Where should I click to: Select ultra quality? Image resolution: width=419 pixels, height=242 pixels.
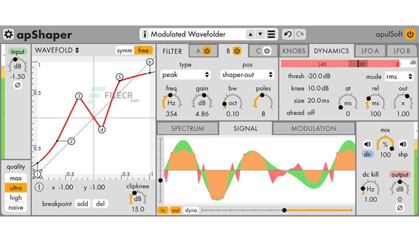[16, 188]
